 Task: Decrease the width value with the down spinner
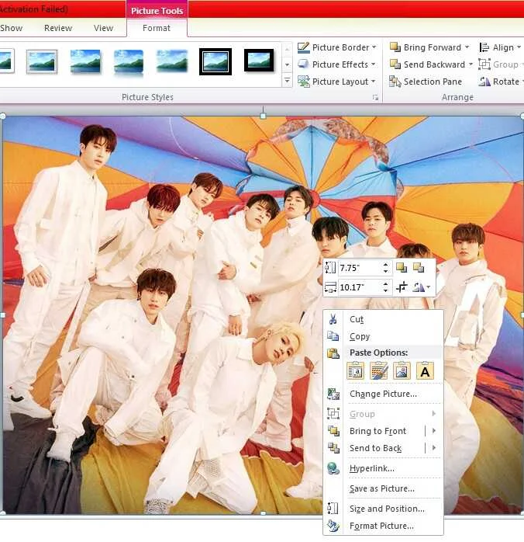(386, 290)
